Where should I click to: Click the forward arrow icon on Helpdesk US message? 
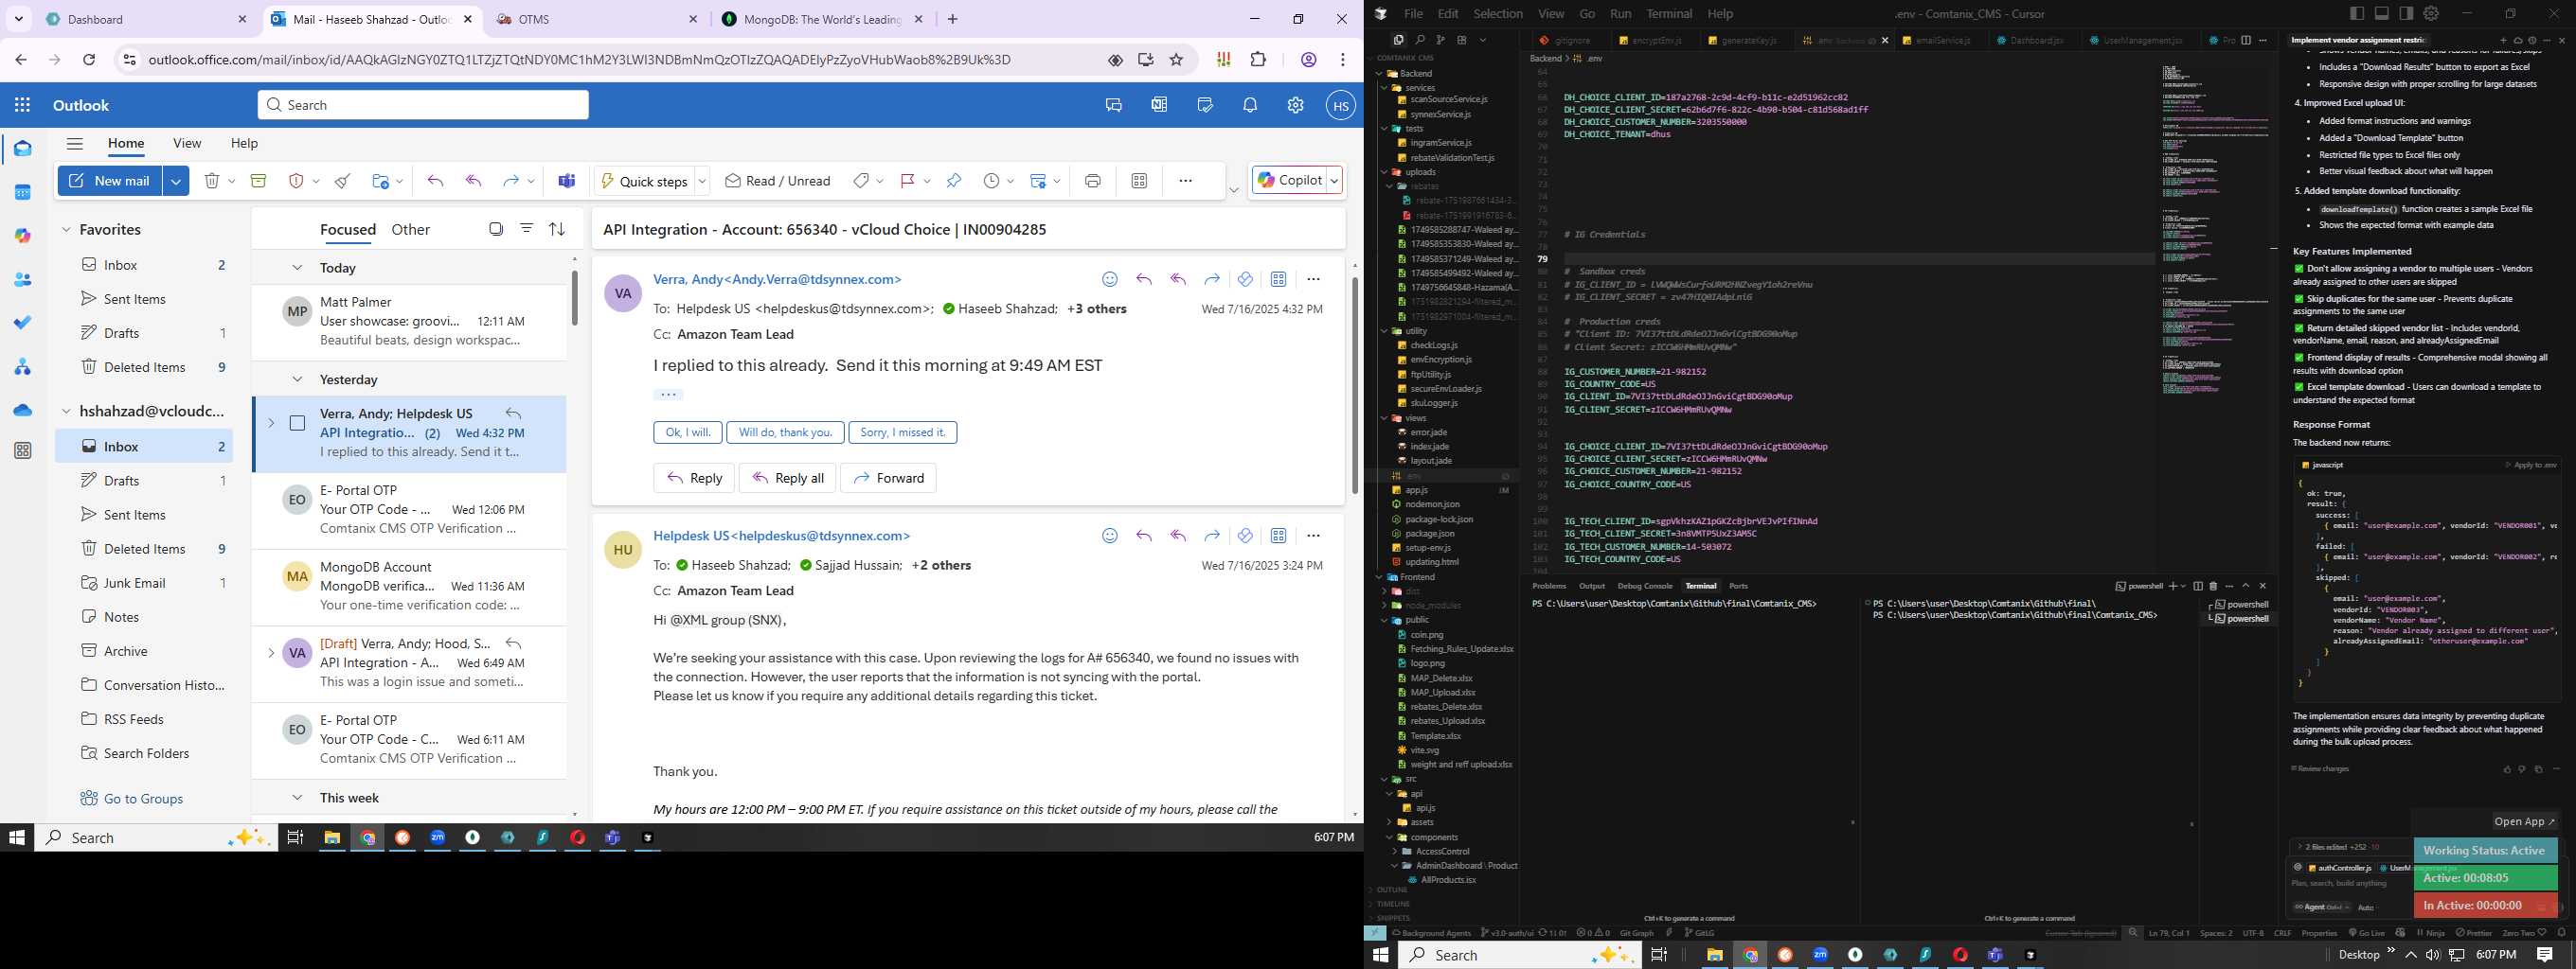coord(1212,536)
